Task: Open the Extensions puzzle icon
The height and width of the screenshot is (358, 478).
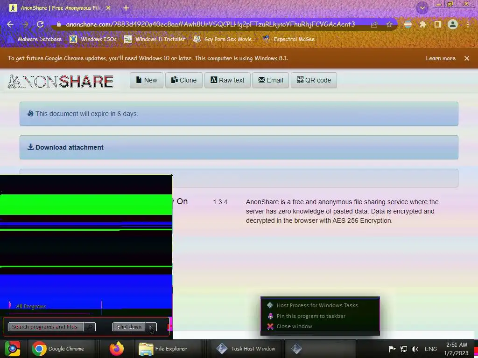Action: click(422, 24)
